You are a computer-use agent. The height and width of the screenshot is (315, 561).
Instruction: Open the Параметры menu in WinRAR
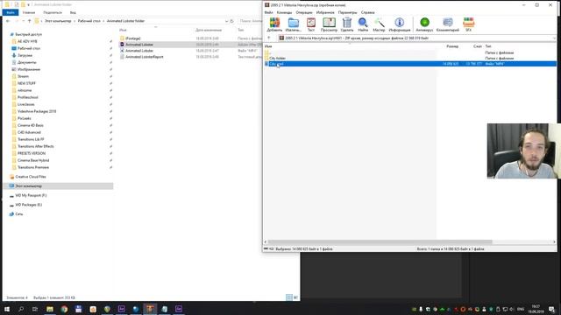pos(347,12)
